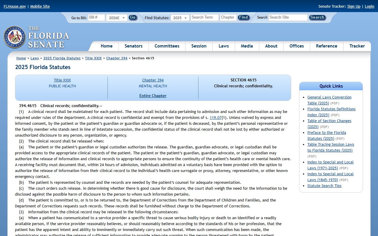
Task: Open the About navigation tab
Action: [x=271, y=46]
